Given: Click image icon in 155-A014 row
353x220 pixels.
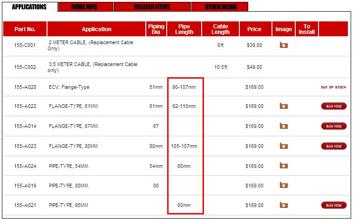Looking at the screenshot, I should click(x=283, y=126).
